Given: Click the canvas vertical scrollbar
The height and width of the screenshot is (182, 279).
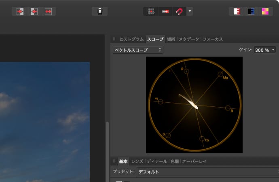Looking at the screenshot, I should [x=107, y=150].
